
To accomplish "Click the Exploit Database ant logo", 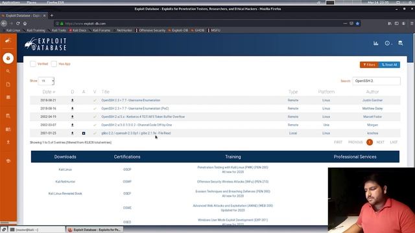I will (45, 44).
